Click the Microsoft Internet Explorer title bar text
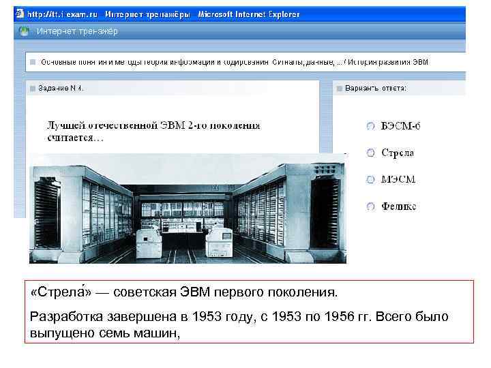Image resolution: width=491 pixels, height=368 pixels. pos(249,14)
